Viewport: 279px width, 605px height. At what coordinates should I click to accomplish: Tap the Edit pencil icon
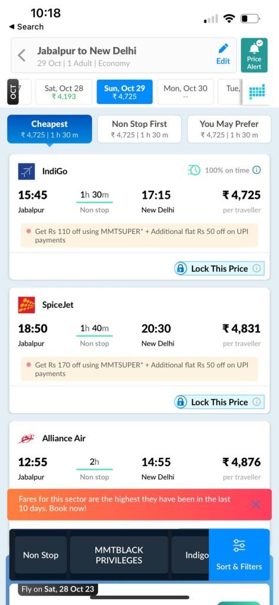[x=223, y=48]
